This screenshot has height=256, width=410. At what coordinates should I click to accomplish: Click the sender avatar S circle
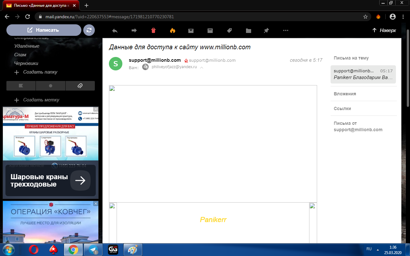point(116,63)
